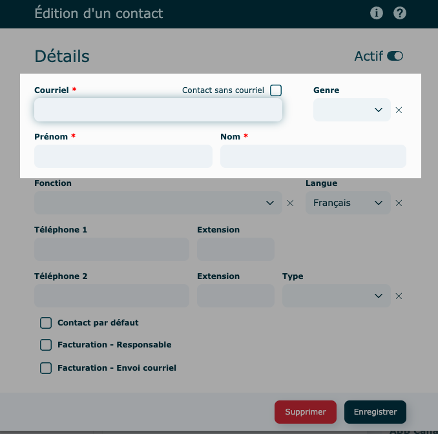
Task: Tick Facturation - Responsable checkbox
Action: click(x=46, y=345)
